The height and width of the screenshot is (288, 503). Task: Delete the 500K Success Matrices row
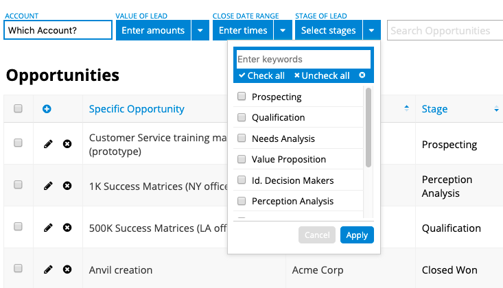(67, 227)
